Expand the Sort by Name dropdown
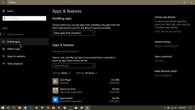The image size is (195, 110). click(62, 73)
